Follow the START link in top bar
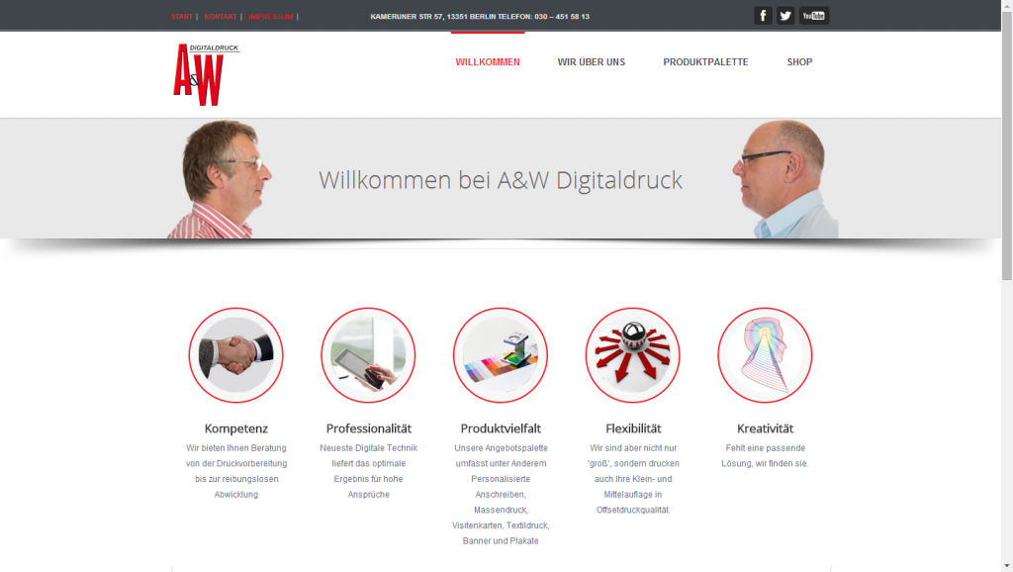Image resolution: width=1013 pixels, height=572 pixels. (x=182, y=17)
